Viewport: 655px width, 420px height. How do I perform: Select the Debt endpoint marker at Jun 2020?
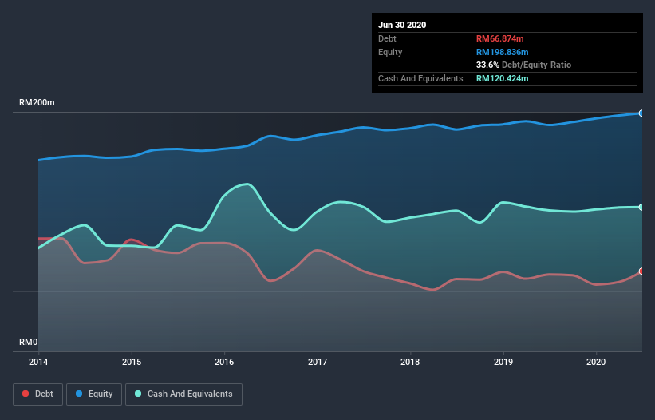point(641,271)
